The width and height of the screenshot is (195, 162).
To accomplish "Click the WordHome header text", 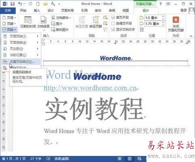I will tap(116, 58).
